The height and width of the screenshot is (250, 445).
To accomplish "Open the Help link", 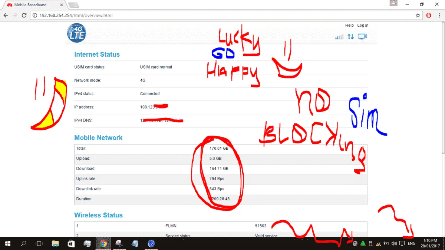I will pyautogui.click(x=349, y=25).
